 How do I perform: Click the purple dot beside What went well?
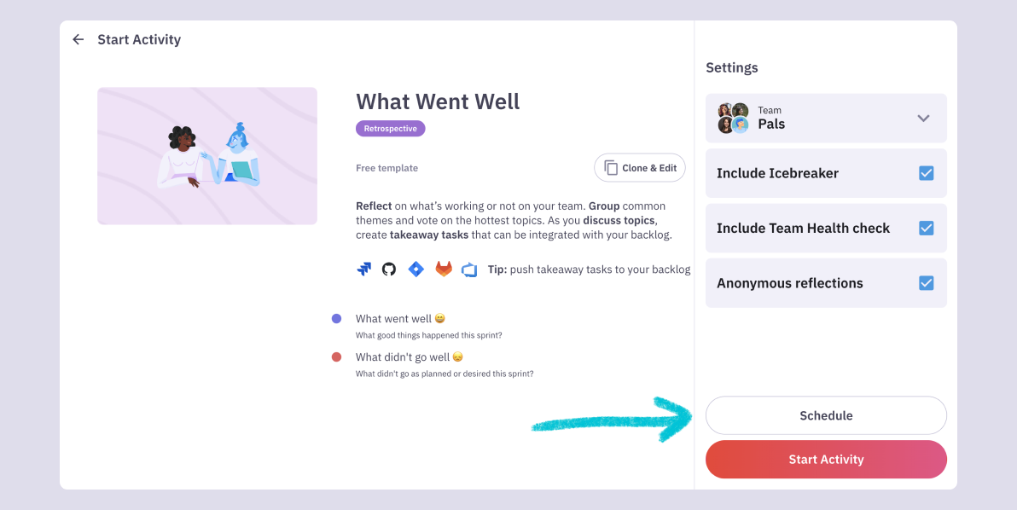(x=336, y=319)
